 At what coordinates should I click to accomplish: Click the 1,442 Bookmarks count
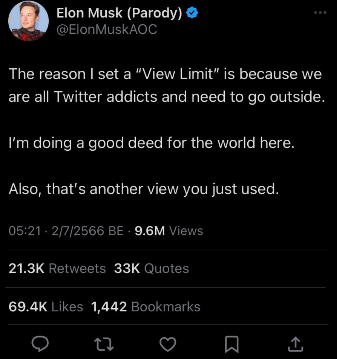146,307
